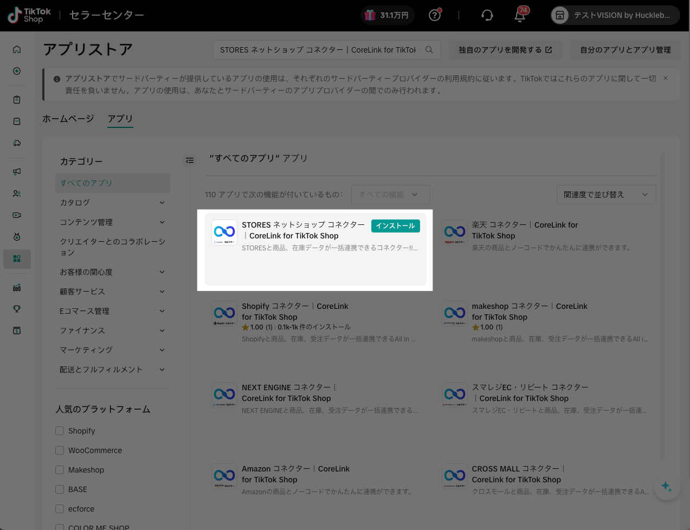The height and width of the screenshot is (530, 690).
Task: Check the Shopify platform checkbox
Action: [x=60, y=431]
